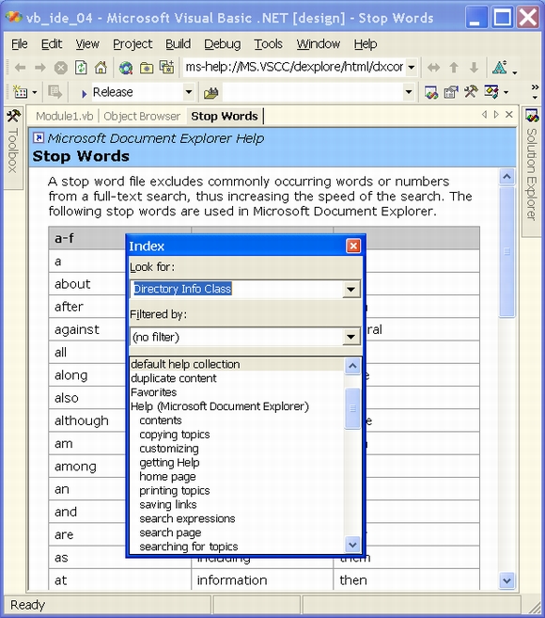The width and height of the screenshot is (545, 618).
Task: Click the index list scroll down arrow
Action: pyautogui.click(x=352, y=545)
